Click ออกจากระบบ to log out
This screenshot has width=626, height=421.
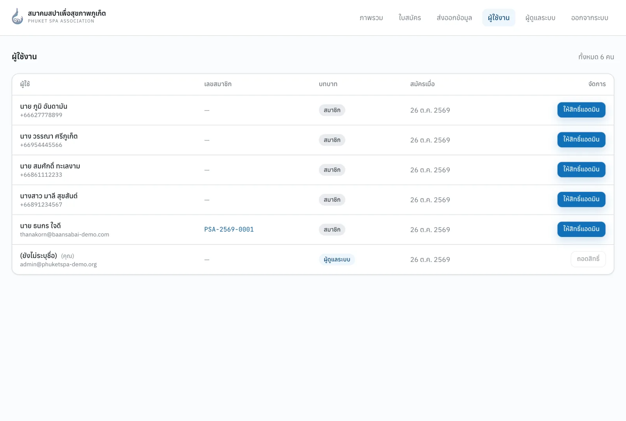click(x=590, y=18)
